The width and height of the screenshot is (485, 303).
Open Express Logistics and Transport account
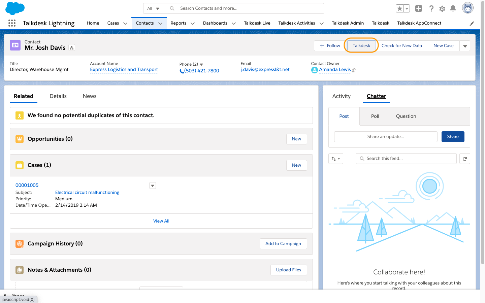(124, 70)
